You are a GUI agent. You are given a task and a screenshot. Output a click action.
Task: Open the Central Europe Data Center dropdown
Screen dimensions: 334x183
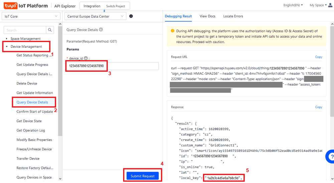(95, 16)
